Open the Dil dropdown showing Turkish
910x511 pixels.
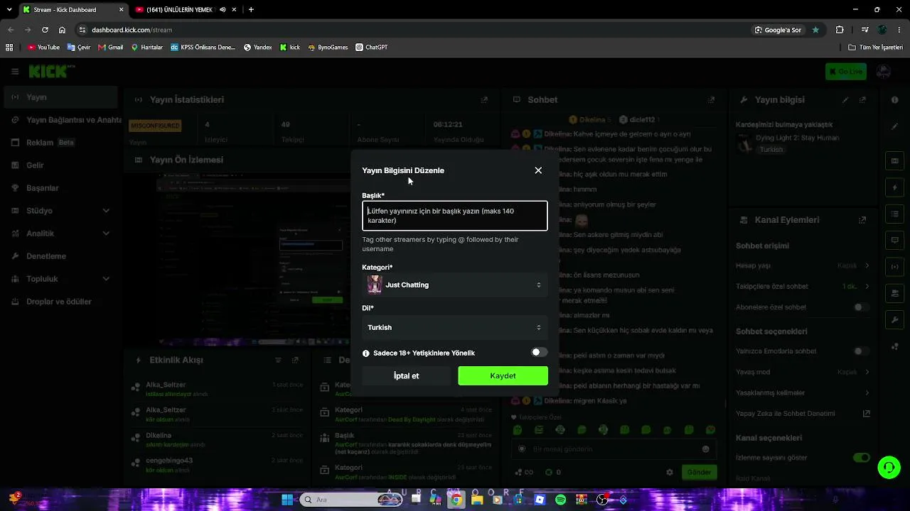pos(455,327)
